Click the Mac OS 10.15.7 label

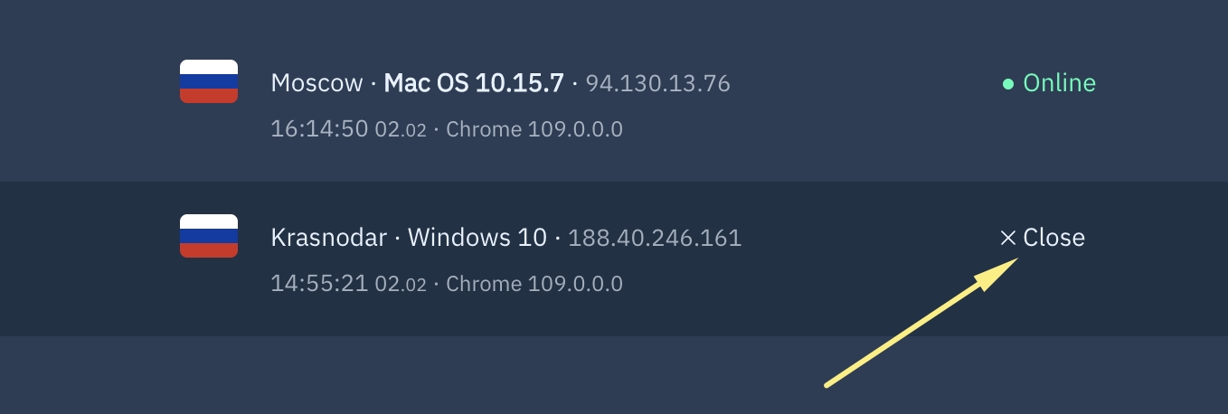tap(474, 83)
